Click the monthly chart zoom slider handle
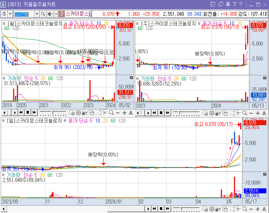 tap(53, 112)
